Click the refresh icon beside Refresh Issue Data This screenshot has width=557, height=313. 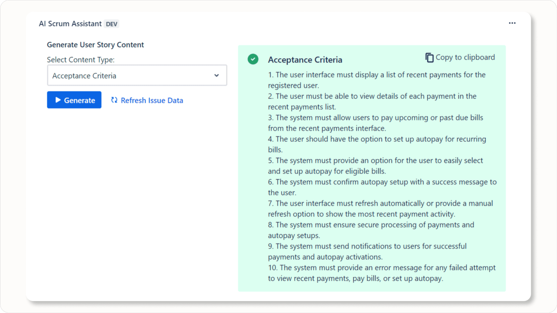(x=114, y=100)
